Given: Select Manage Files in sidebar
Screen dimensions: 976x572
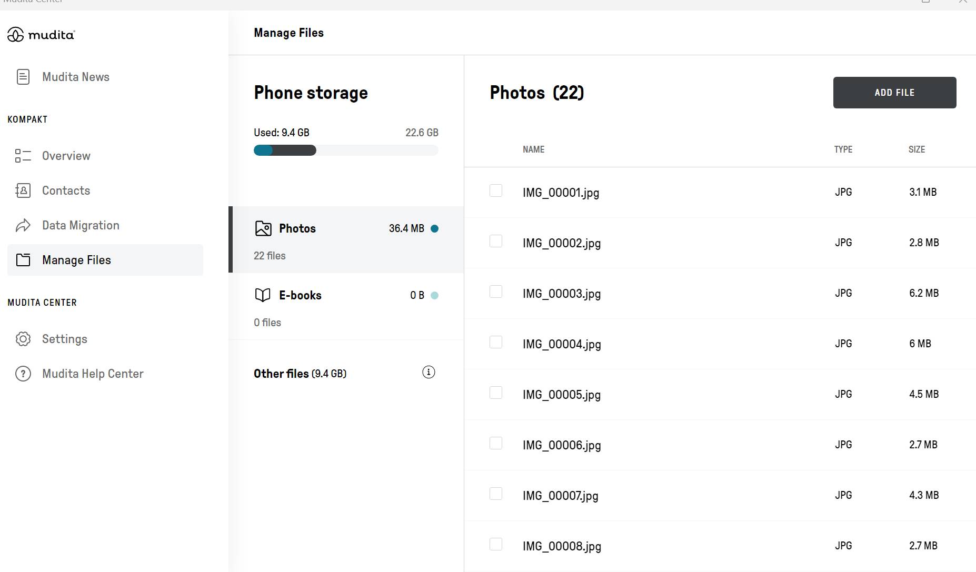Looking at the screenshot, I should 105,260.
